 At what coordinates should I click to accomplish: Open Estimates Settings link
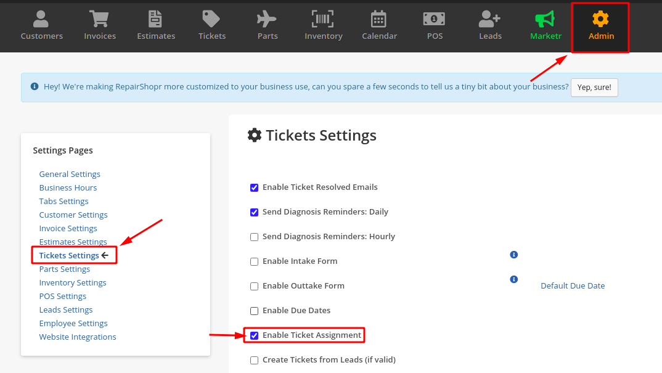[x=73, y=242]
